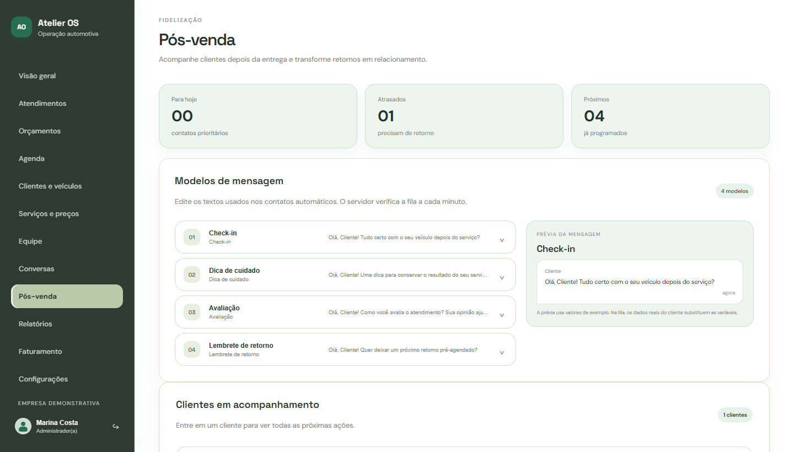This screenshot has width=794, height=452.
Task: Open Configurações
Action: (x=67, y=379)
